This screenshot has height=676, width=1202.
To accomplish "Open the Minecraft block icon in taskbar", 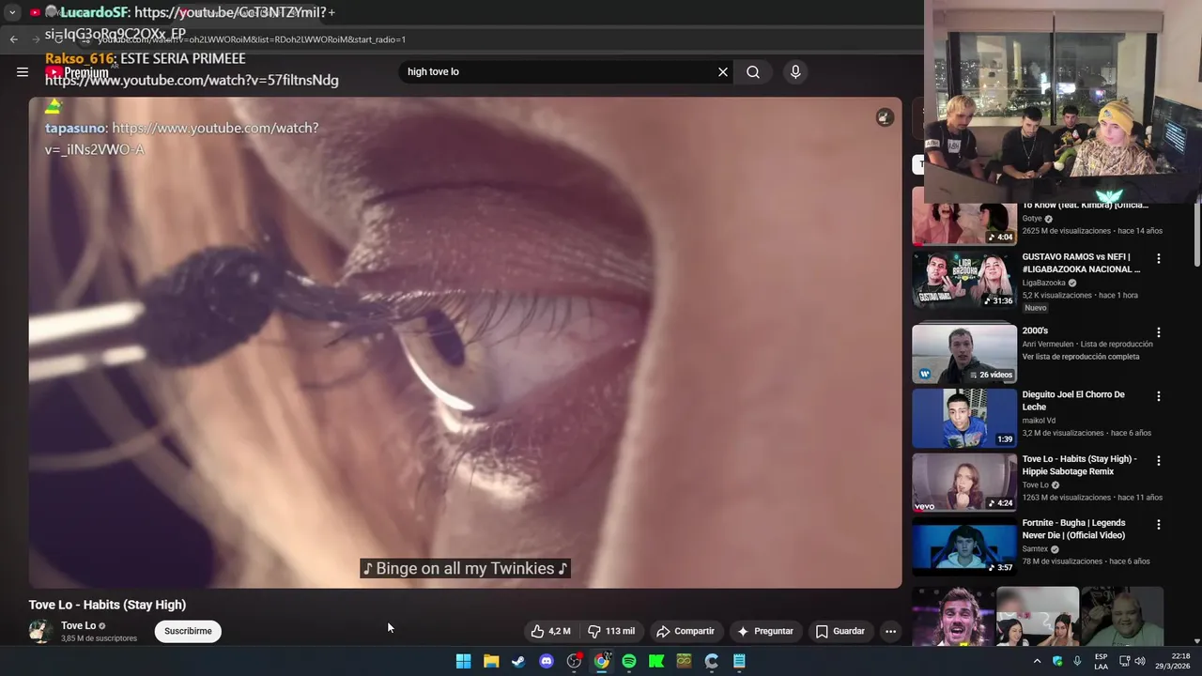I will pos(684,661).
